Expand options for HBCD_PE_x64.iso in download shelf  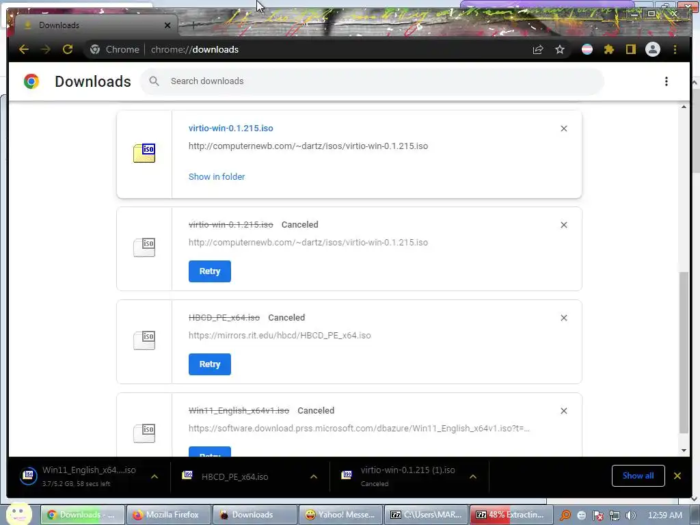coord(314,476)
